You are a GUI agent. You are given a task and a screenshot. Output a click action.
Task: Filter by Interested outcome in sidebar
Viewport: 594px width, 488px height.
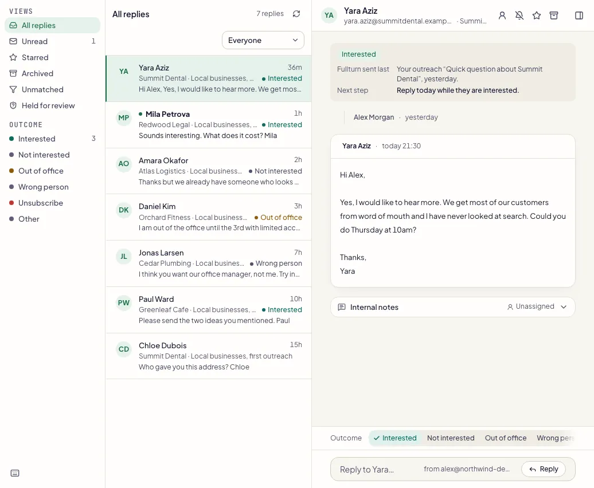tap(52, 139)
